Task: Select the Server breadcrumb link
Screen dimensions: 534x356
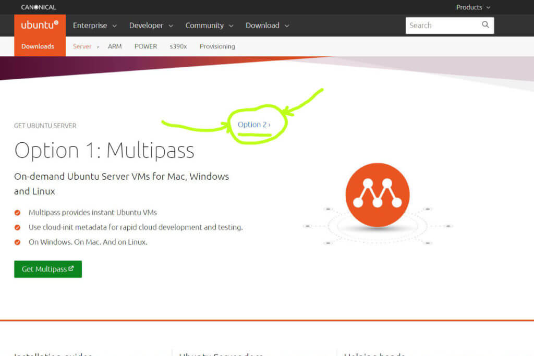Action: coord(82,46)
